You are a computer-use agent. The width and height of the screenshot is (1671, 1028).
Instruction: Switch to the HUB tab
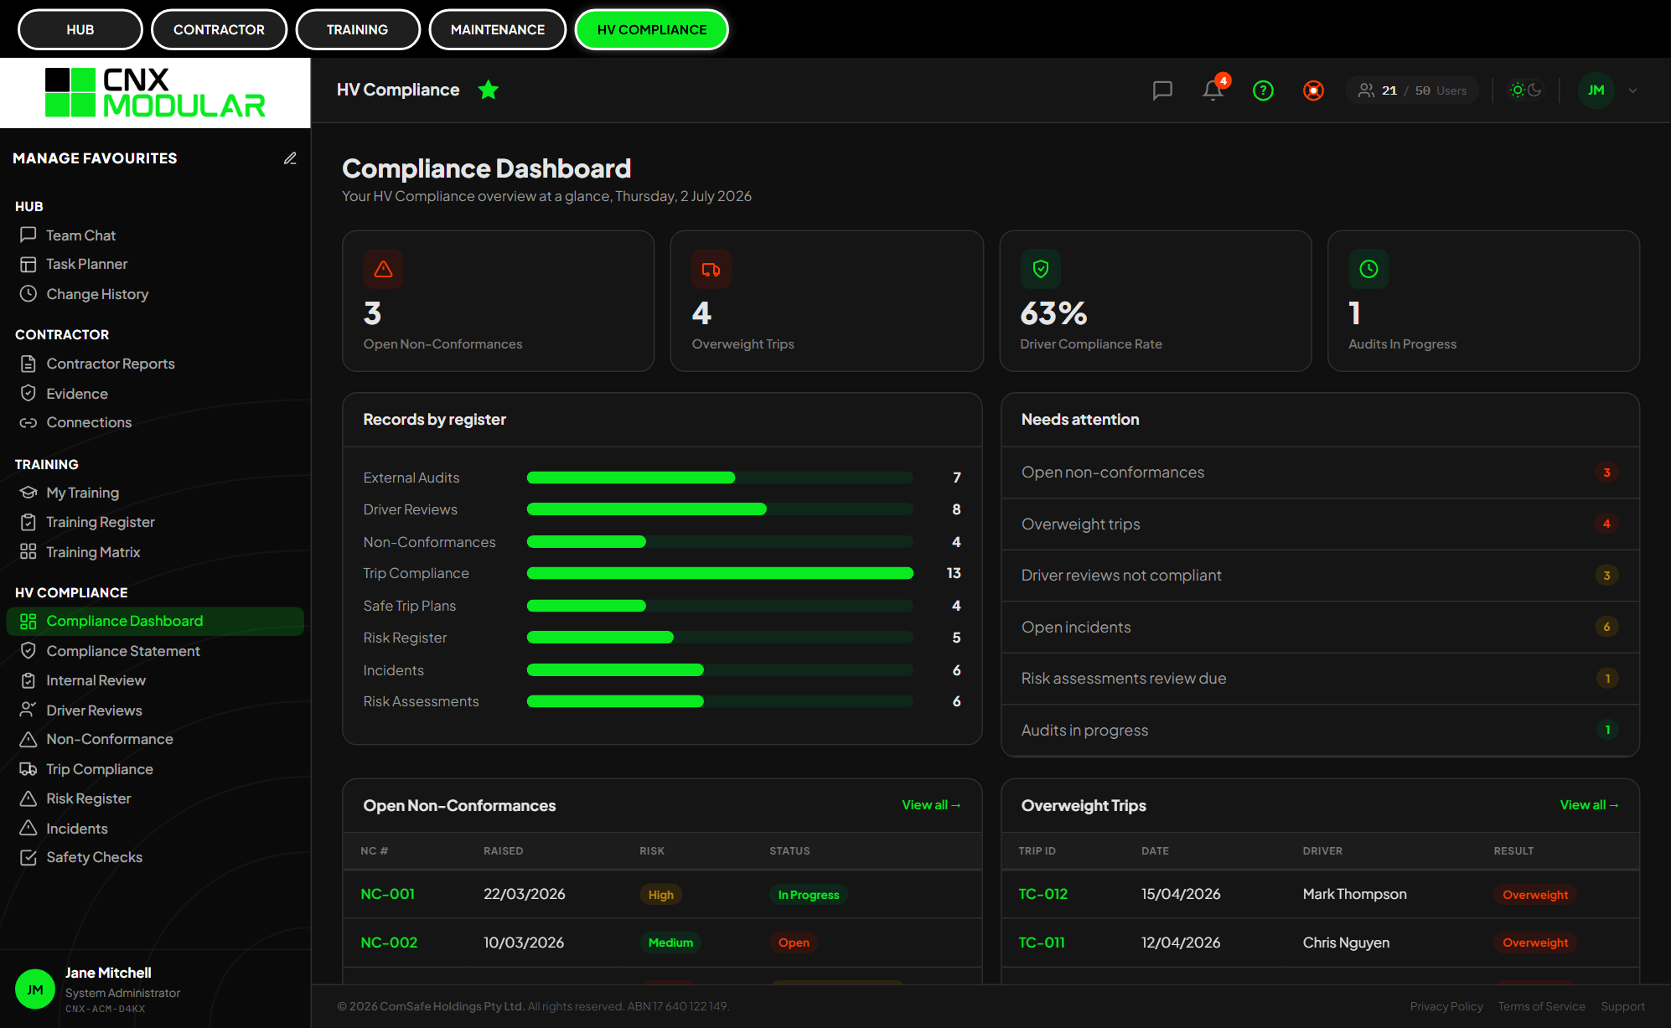click(80, 29)
